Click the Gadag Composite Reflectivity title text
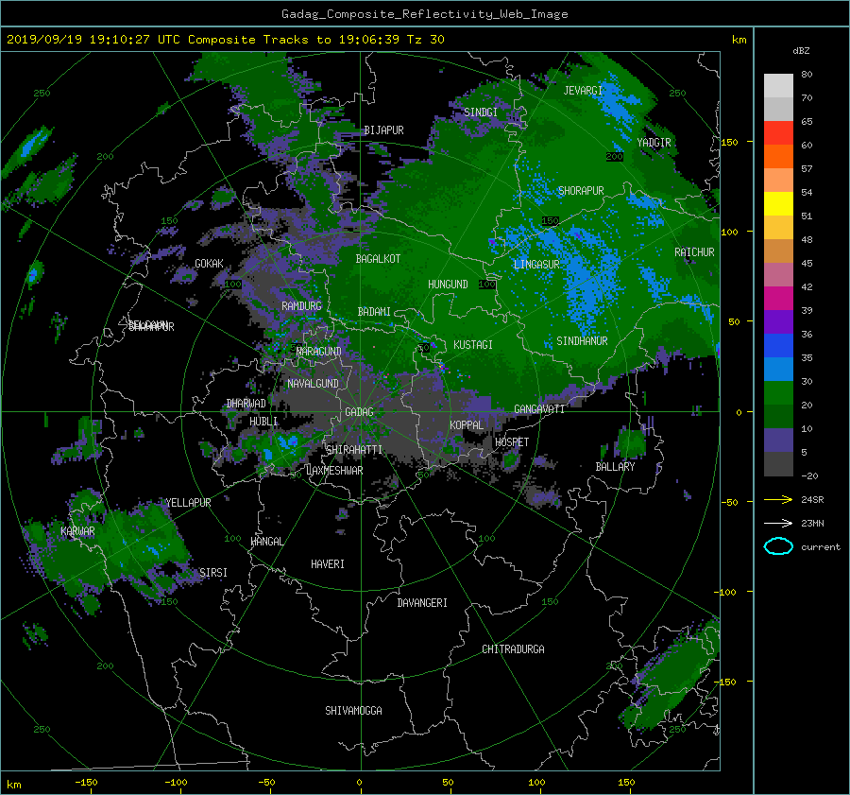Viewport: 850px width, 795px height. (x=424, y=14)
